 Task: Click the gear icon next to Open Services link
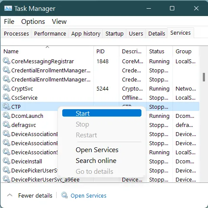point(64,195)
